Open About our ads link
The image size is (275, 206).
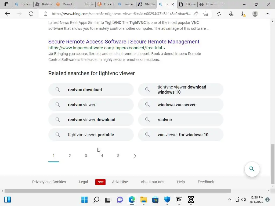[x=153, y=182]
